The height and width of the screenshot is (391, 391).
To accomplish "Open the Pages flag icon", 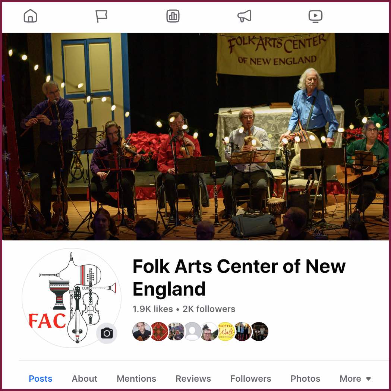I will [101, 16].
